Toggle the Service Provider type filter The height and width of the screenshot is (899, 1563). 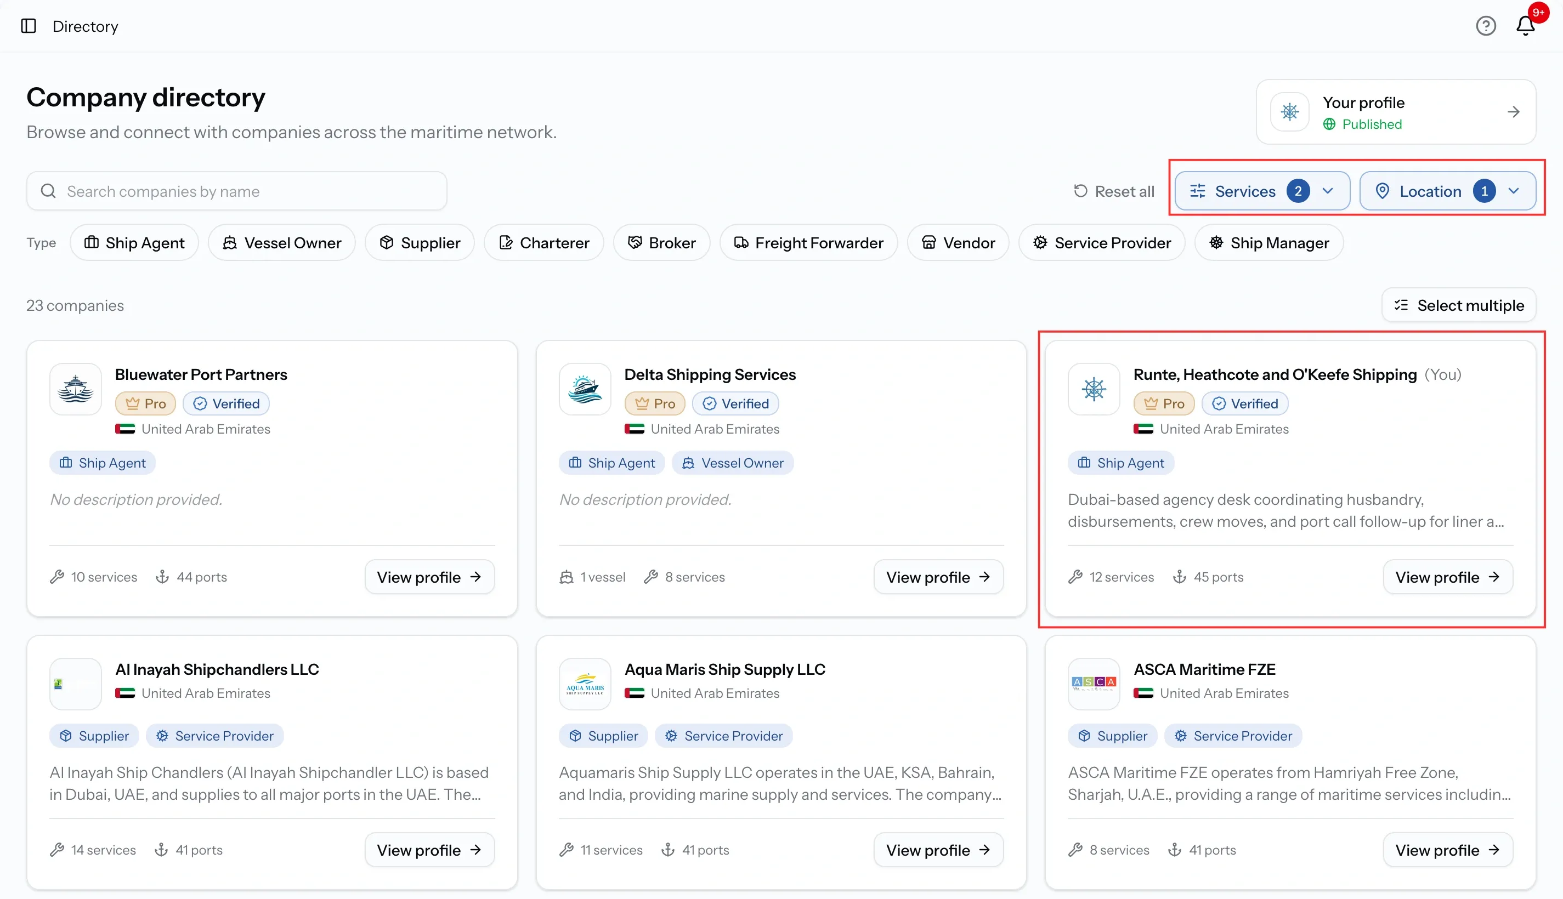1102,243
